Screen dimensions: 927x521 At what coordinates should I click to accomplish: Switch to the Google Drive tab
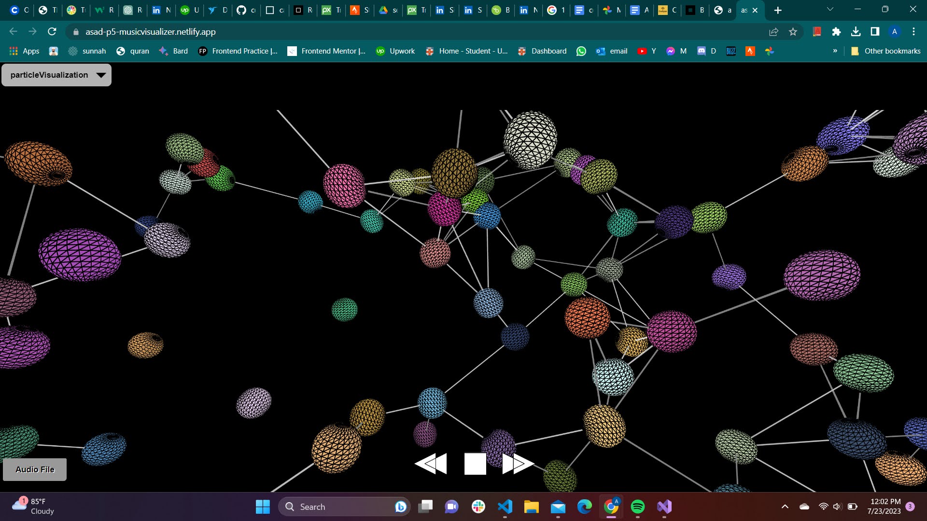click(388, 10)
